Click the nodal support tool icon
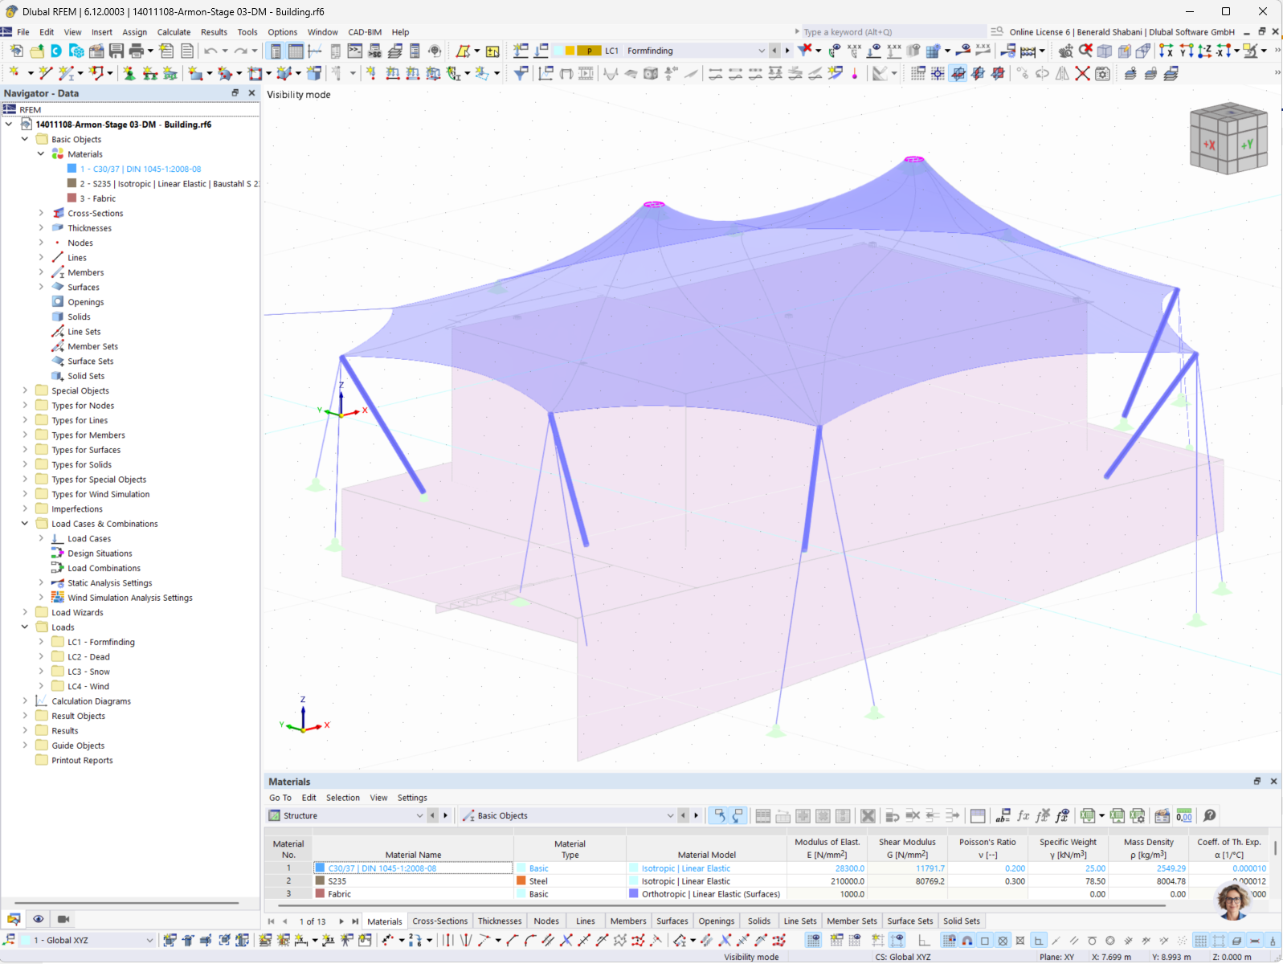This screenshot has height=964, width=1283. click(x=129, y=73)
